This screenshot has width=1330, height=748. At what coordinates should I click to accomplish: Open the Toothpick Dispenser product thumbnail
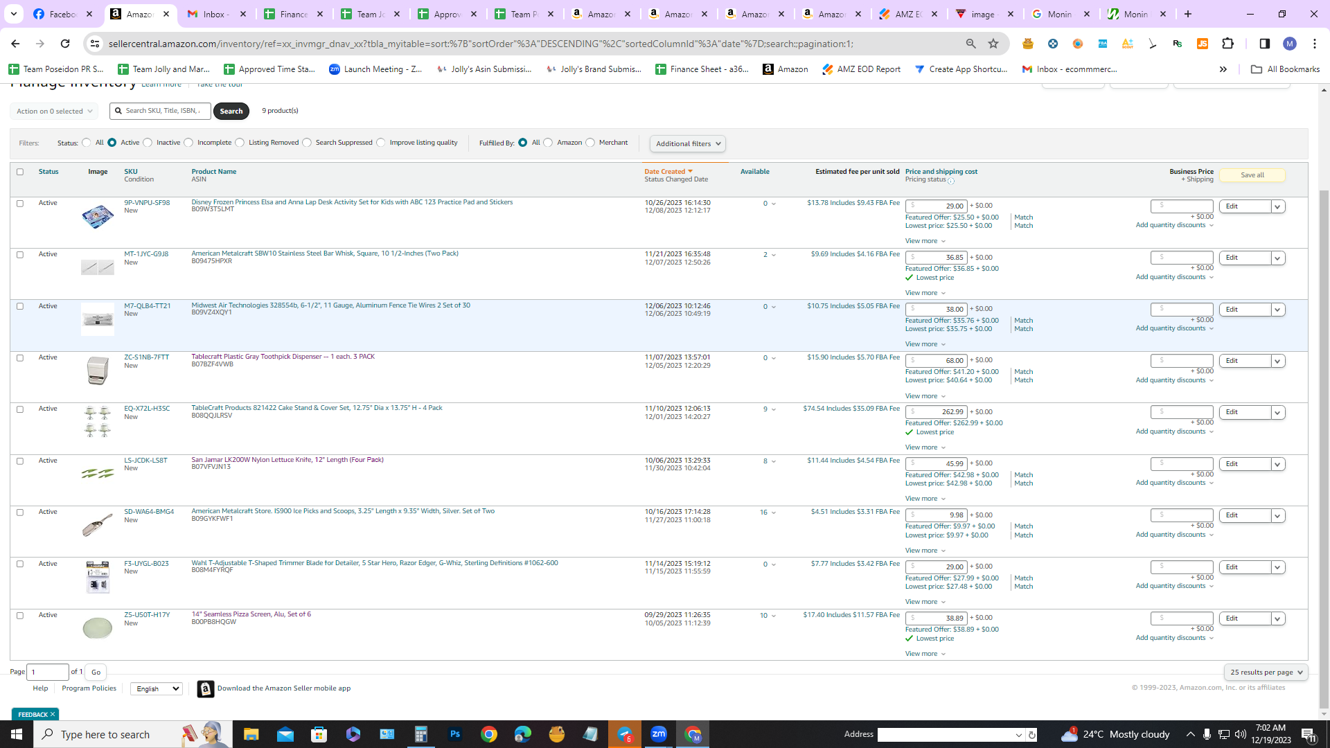[98, 371]
